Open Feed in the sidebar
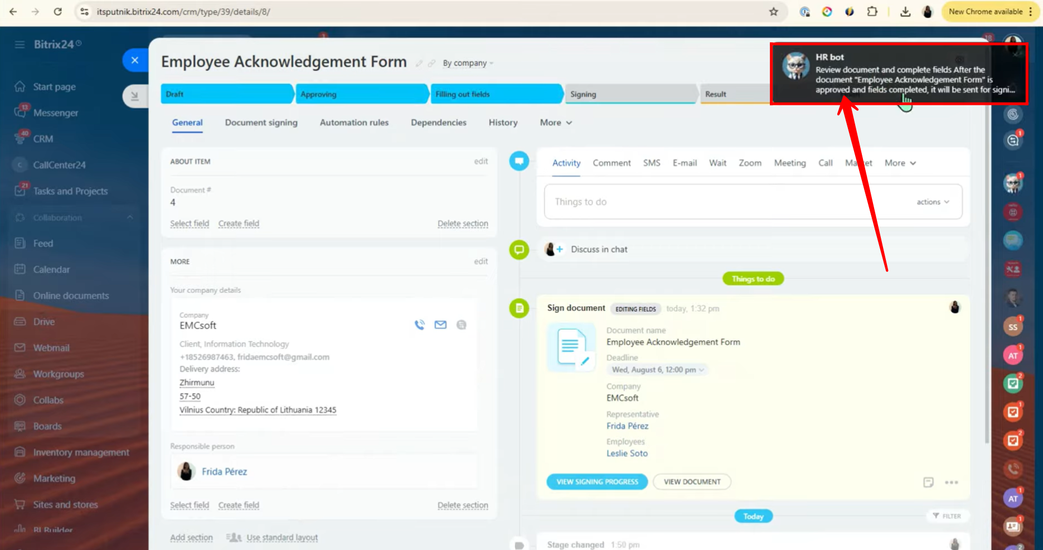1043x550 pixels. pyautogui.click(x=43, y=244)
